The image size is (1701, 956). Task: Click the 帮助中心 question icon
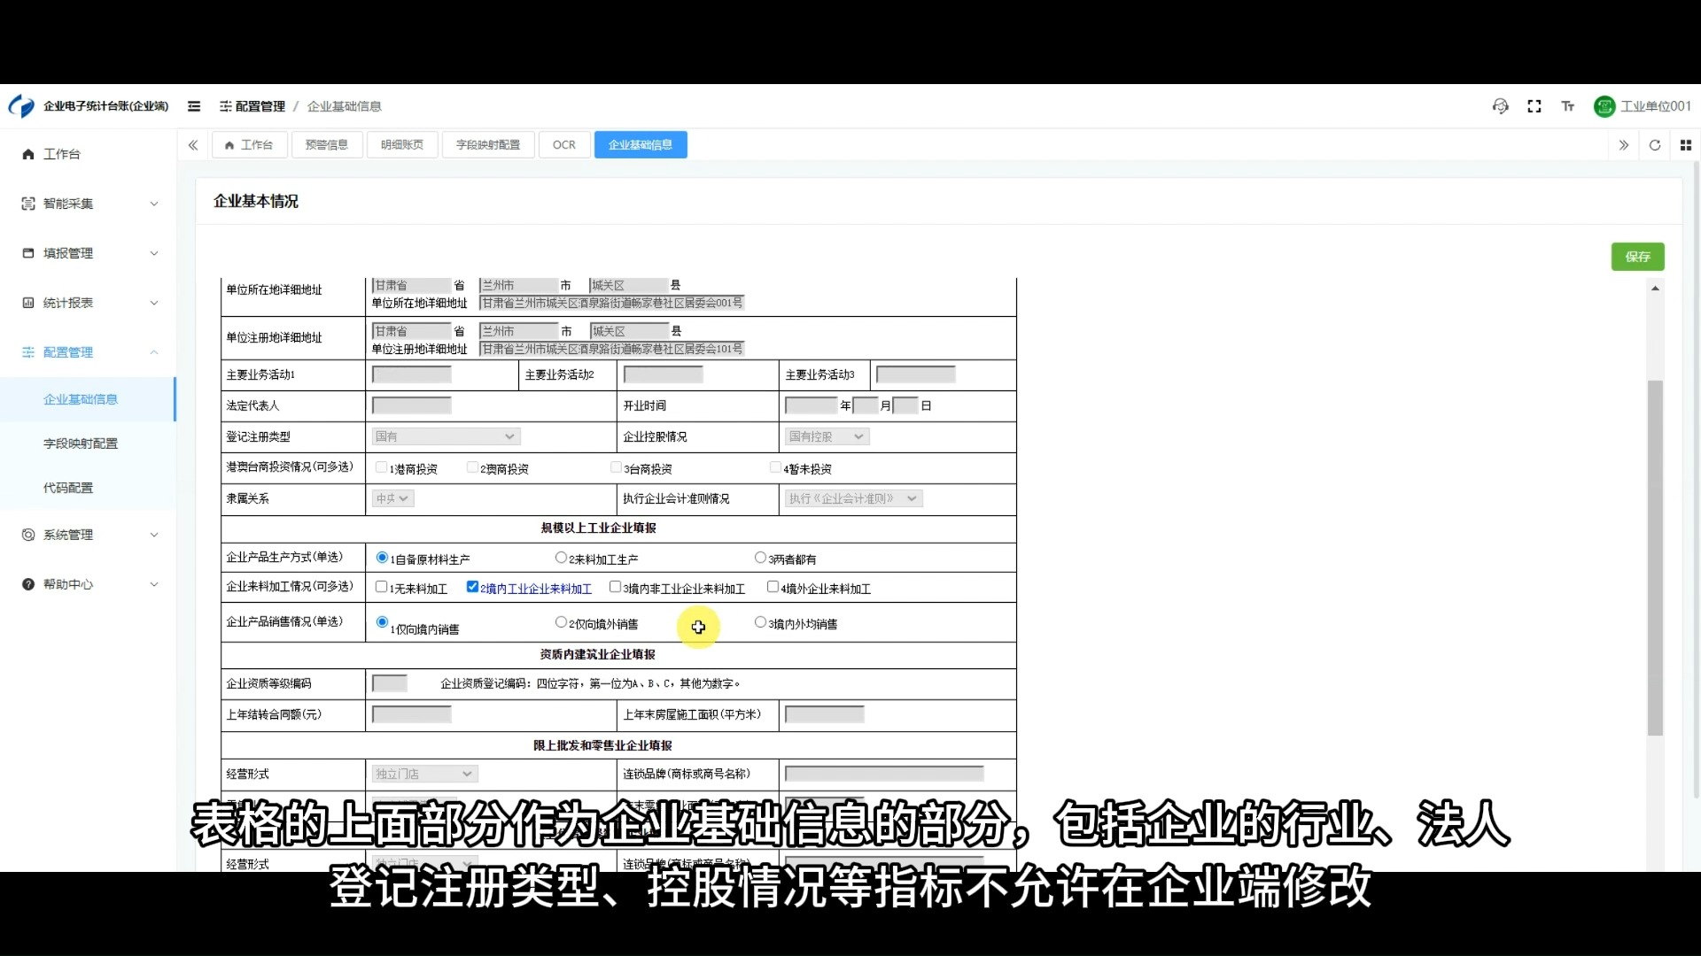point(28,584)
